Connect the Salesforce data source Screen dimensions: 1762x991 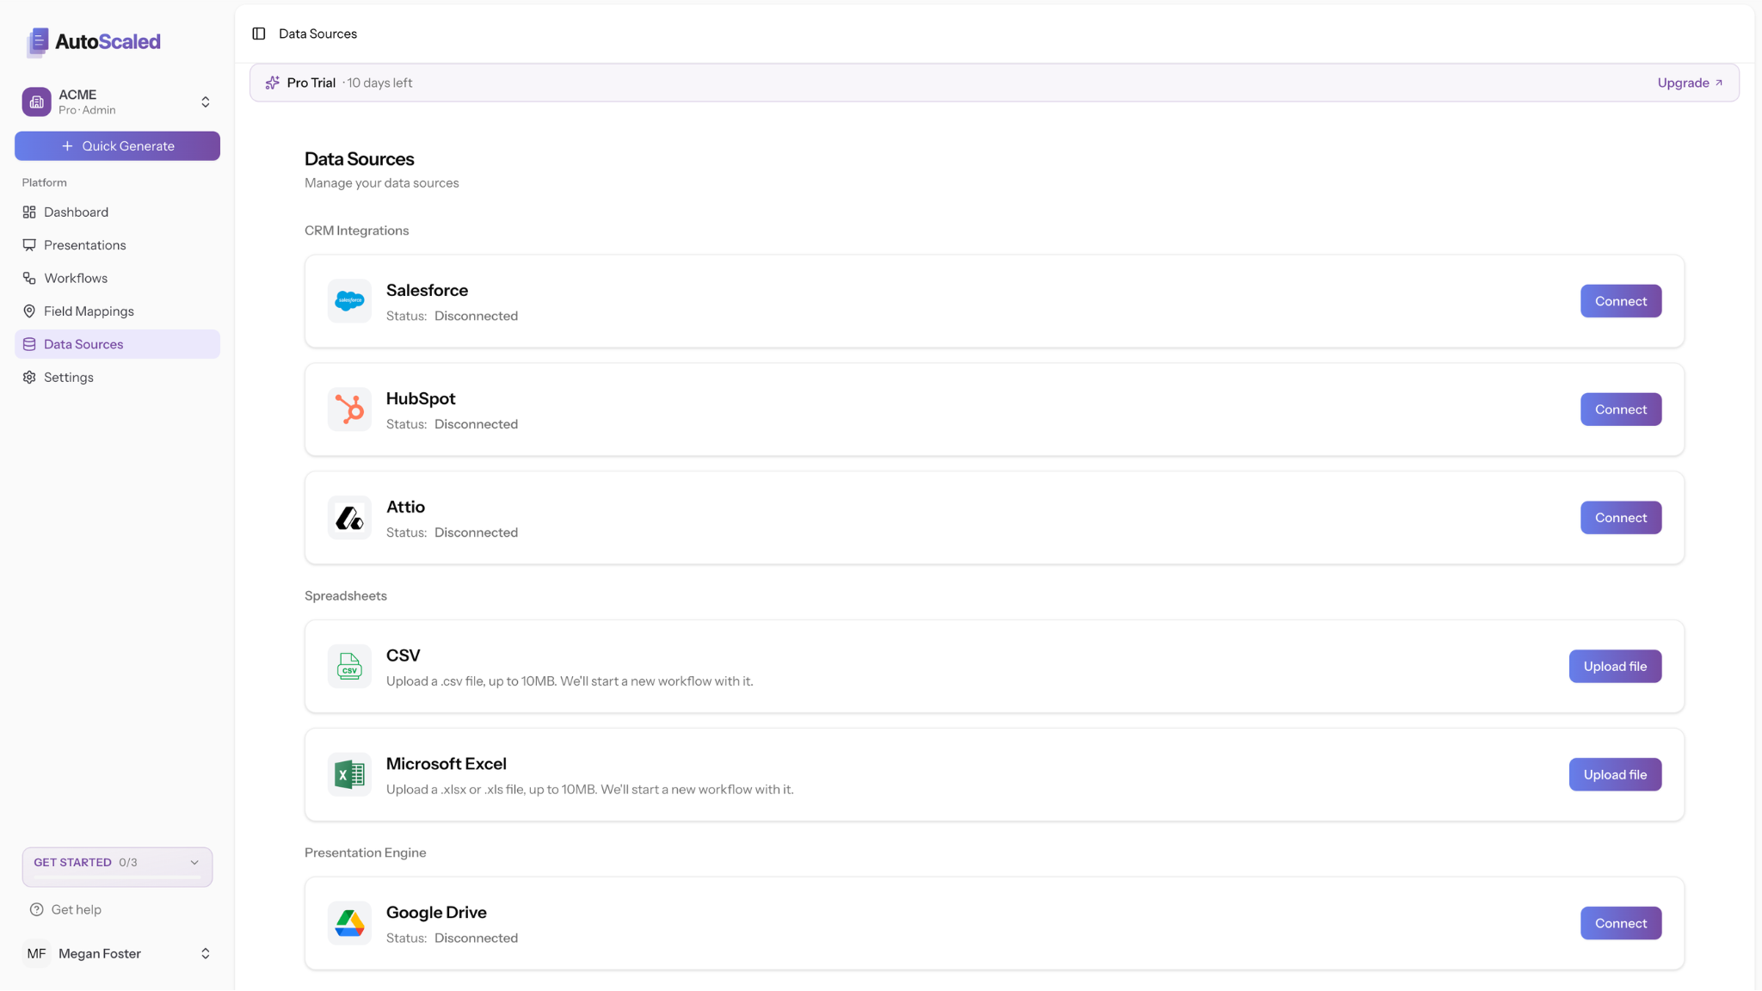(x=1620, y=300)
